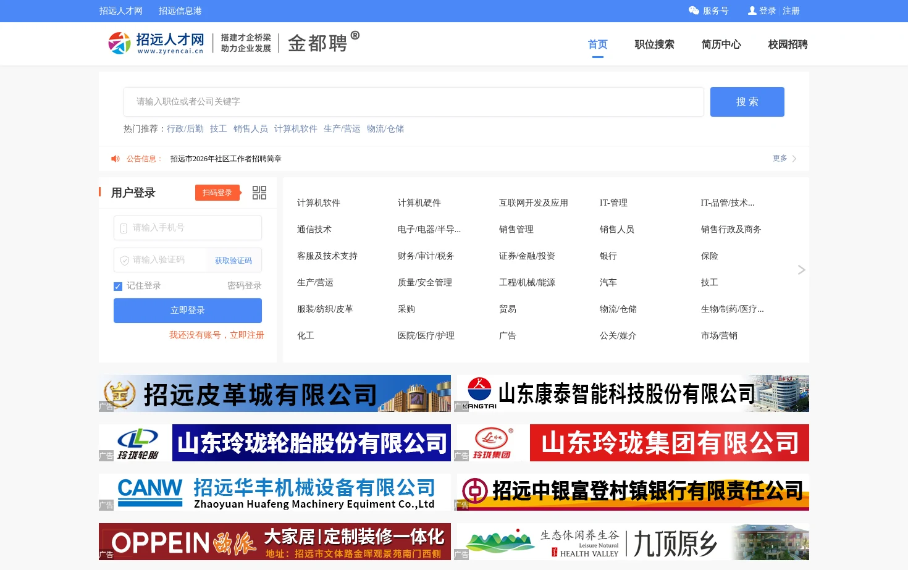Select hot recommendation 行政/后勤
This screenshot has width=908, height=570.
pyautogui.click(x=185, y=128)
